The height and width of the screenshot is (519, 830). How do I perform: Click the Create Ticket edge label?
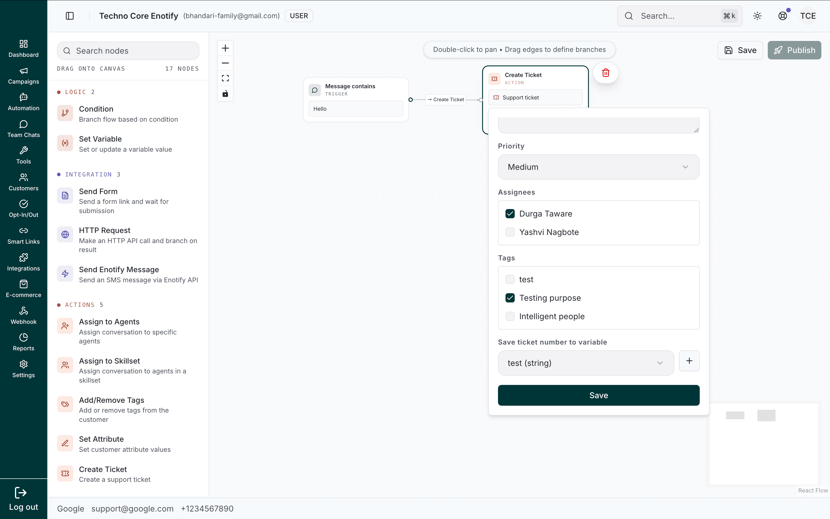pos(446,99)
